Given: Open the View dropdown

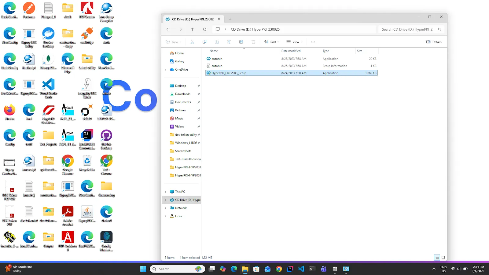Looking at the screenshot, I should [294, 42].
